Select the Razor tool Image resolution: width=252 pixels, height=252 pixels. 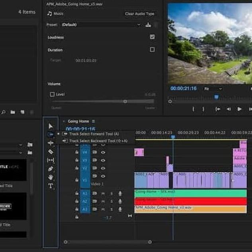coord(51,152)
